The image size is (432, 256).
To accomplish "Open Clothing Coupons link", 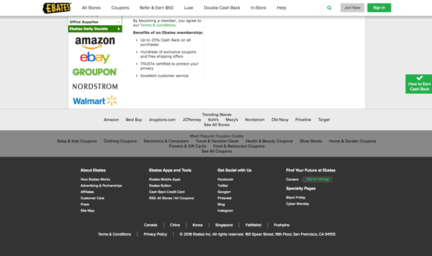I will (x=120, y=141).
